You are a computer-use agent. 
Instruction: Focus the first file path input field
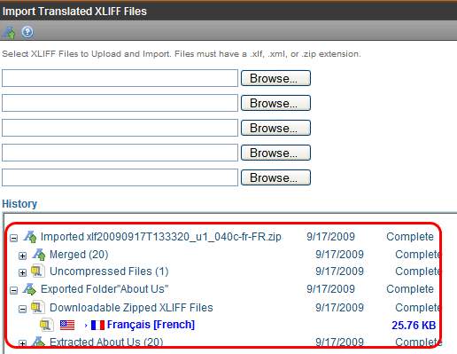[x=120, y=78]
